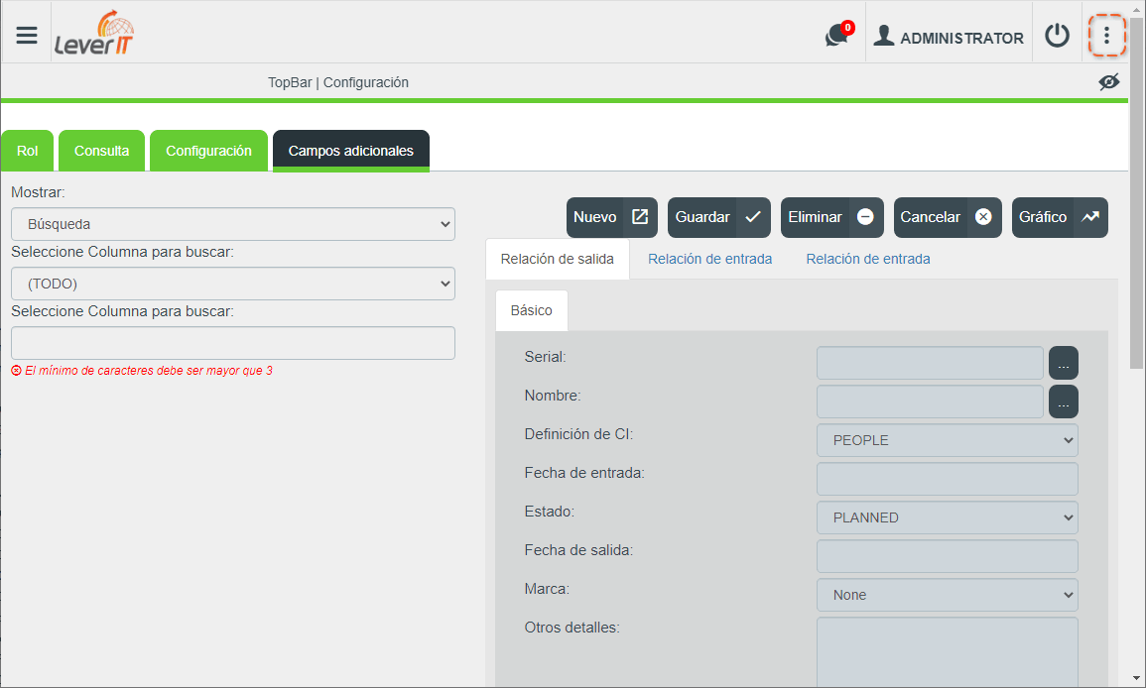Click the Fecha de entrada field

click(948, 479)
